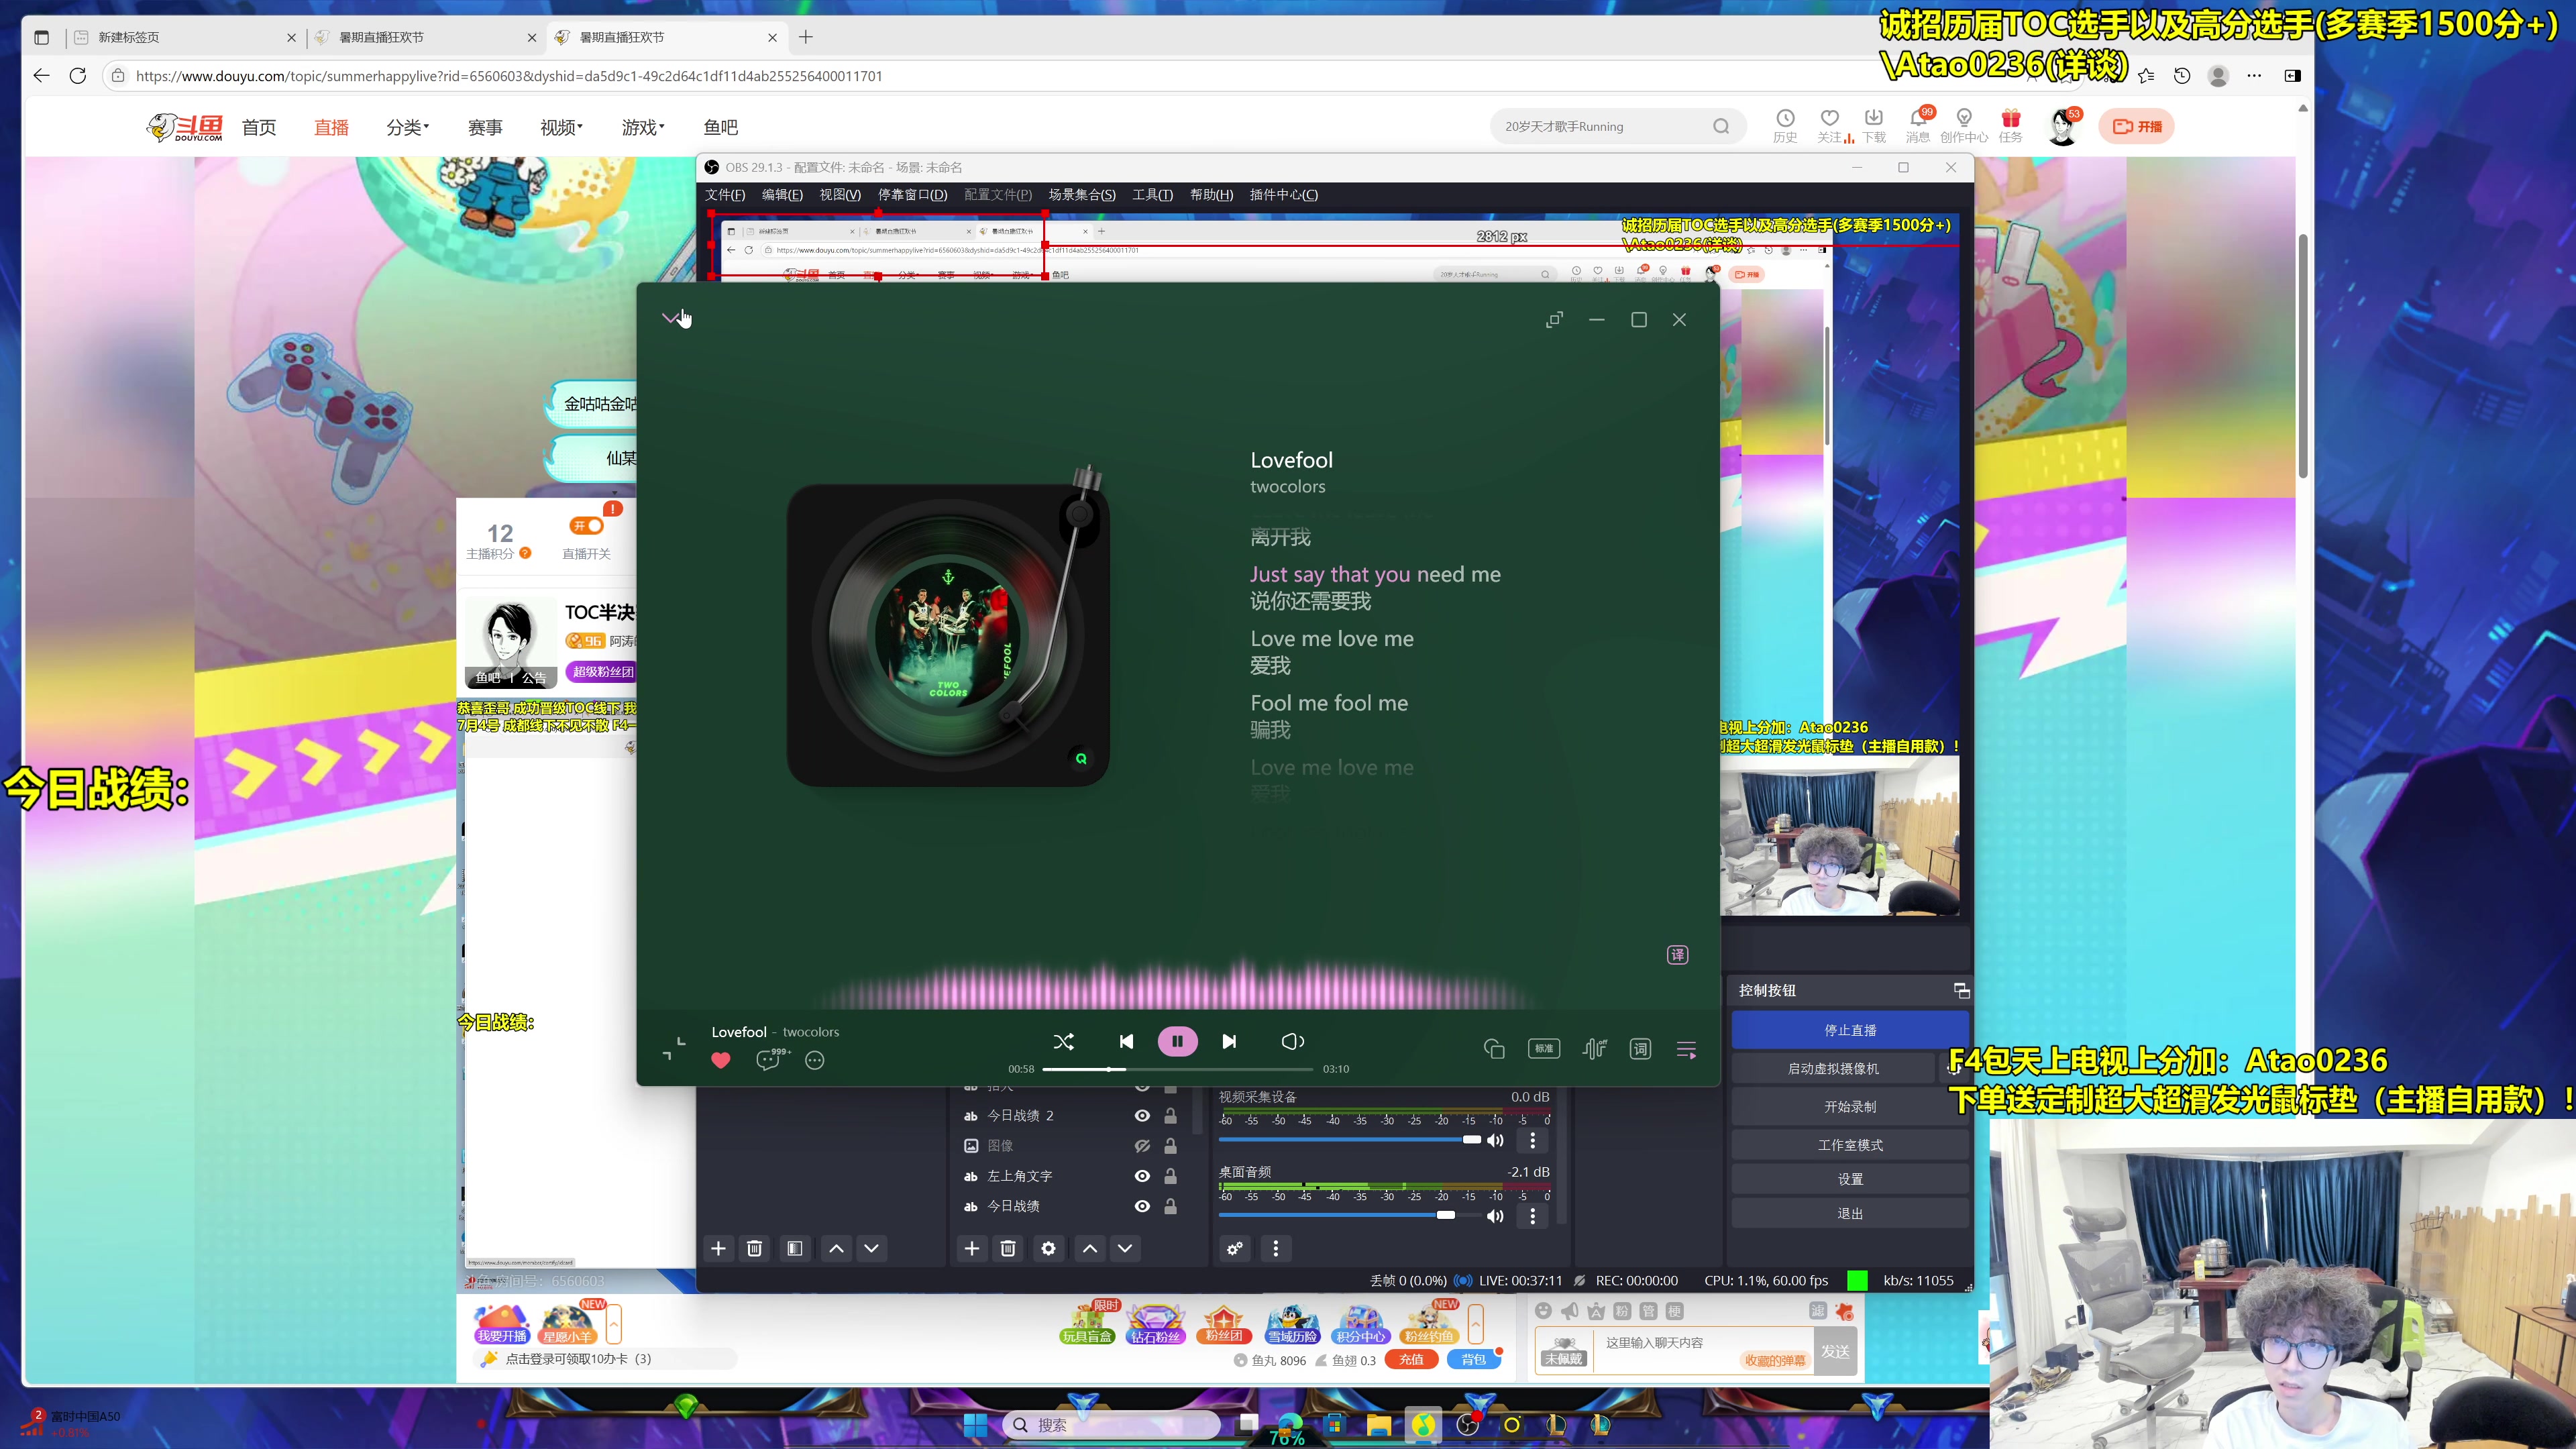The height and width of the screenshot is (1449, 2576).
Task: Open source properties gear icon
Action: tap(1048, 1248)
